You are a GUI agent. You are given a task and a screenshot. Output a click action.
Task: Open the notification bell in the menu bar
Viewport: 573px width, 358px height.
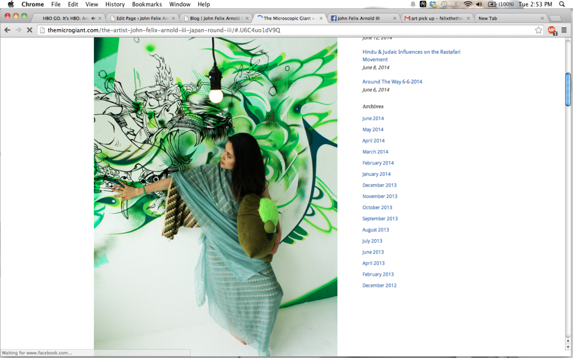pos(413,4)
